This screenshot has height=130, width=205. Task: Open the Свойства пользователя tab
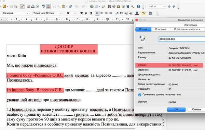[187, 29]
